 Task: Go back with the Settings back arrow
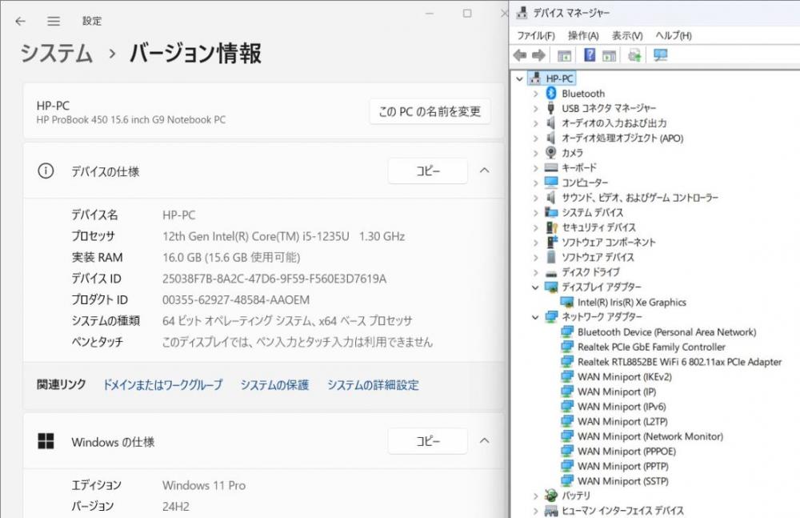[21, 21]
